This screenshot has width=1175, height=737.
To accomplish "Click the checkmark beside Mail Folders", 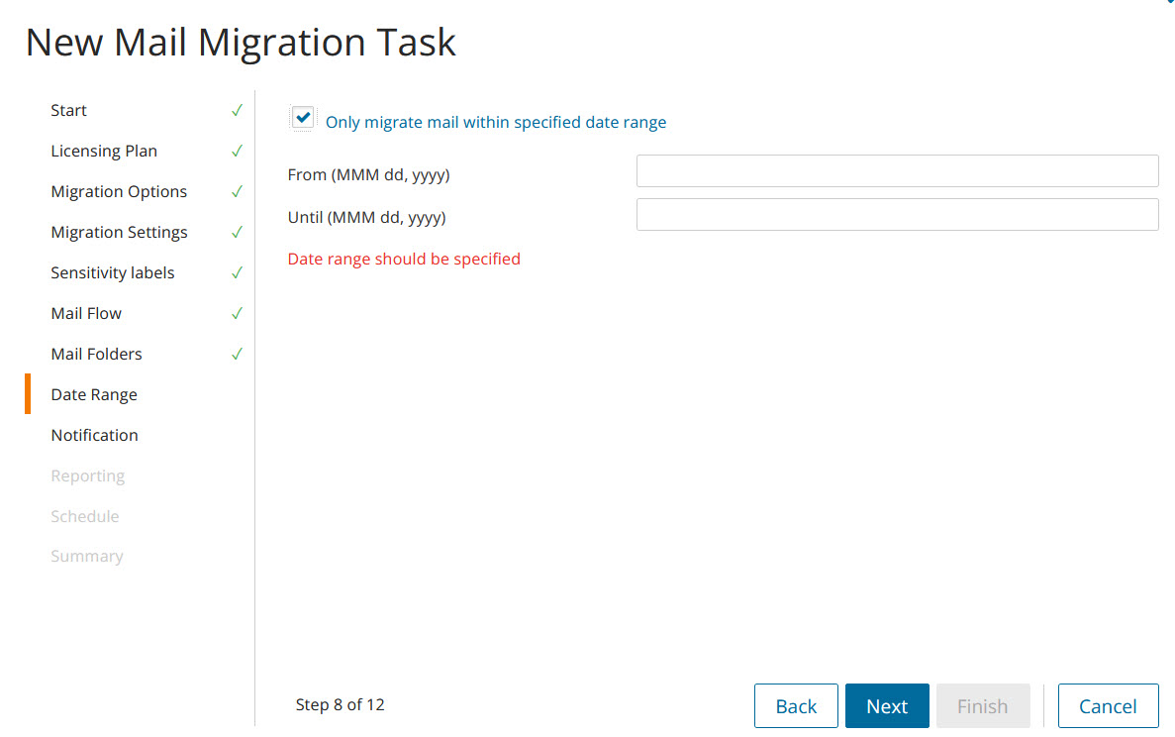I will pyautogui.click(x=237, y=354).
